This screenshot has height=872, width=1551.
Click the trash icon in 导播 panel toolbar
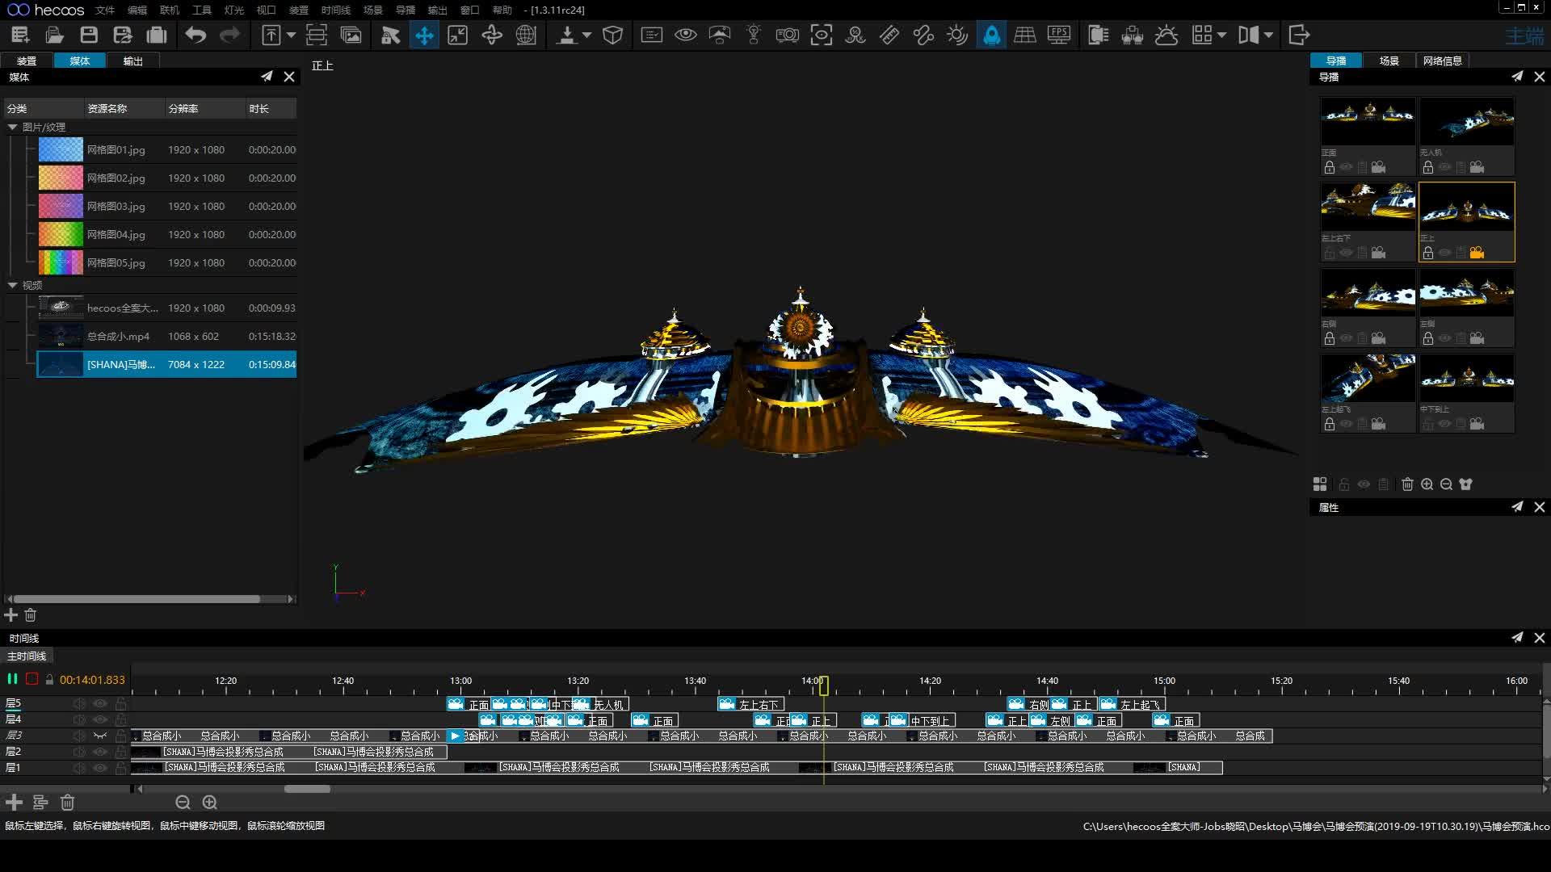pyautogui.click(x=1407, y=484)
